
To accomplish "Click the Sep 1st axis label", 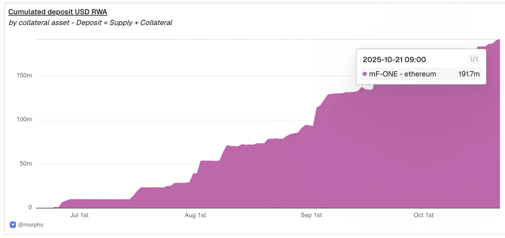I will click(311, 215).
